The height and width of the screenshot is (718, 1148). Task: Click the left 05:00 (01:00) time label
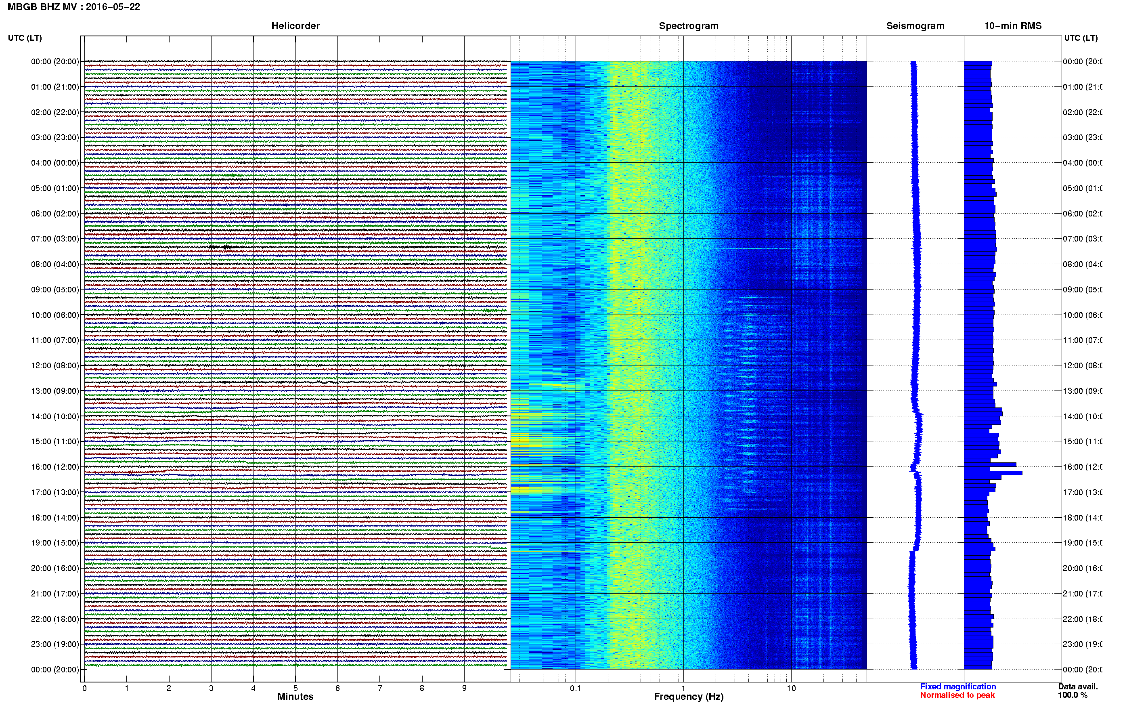(55, 189)
